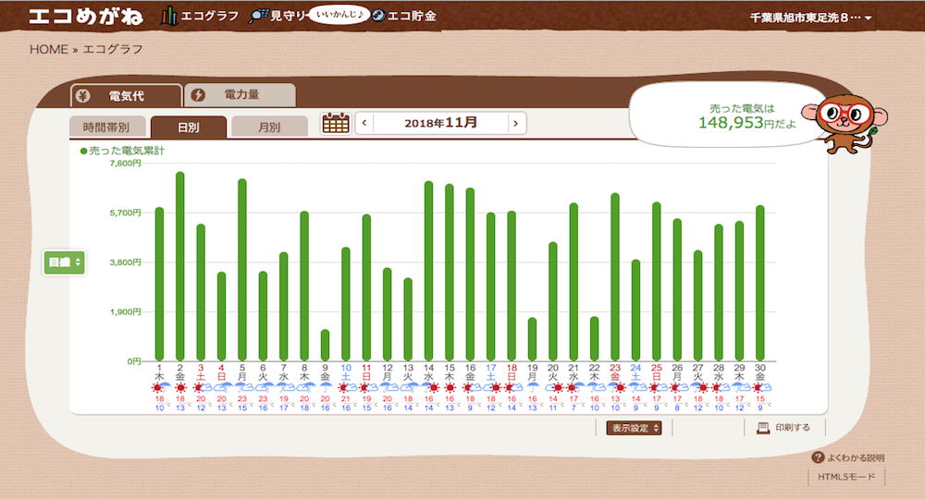Click the エコグラフ bar chart icon
Viewport: 925px width, 499px height.
[168, 16]
